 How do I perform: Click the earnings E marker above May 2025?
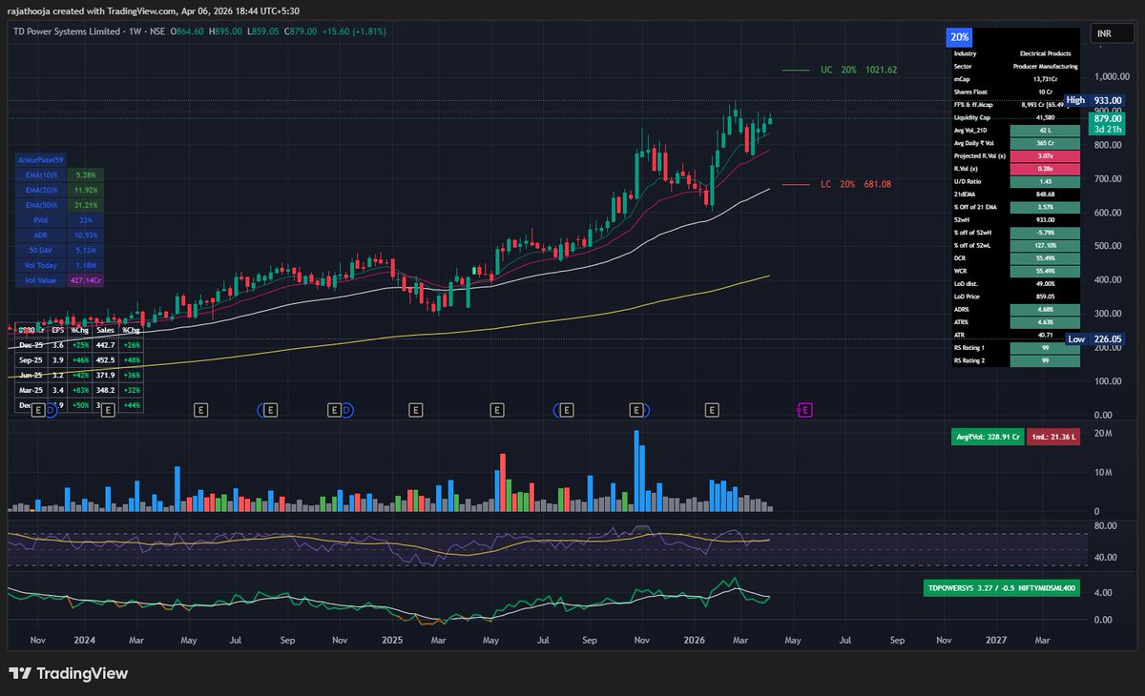point(496,410)
